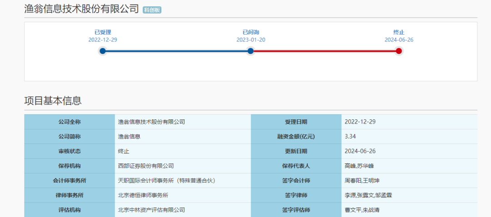Select the 终止 red timeline node dot

click(x=399, y=51)
